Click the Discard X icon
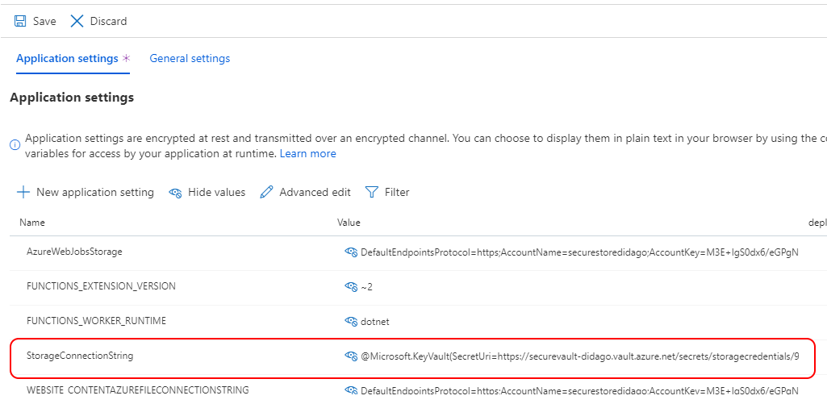The image size is (827, 404). tap(77, 21)
